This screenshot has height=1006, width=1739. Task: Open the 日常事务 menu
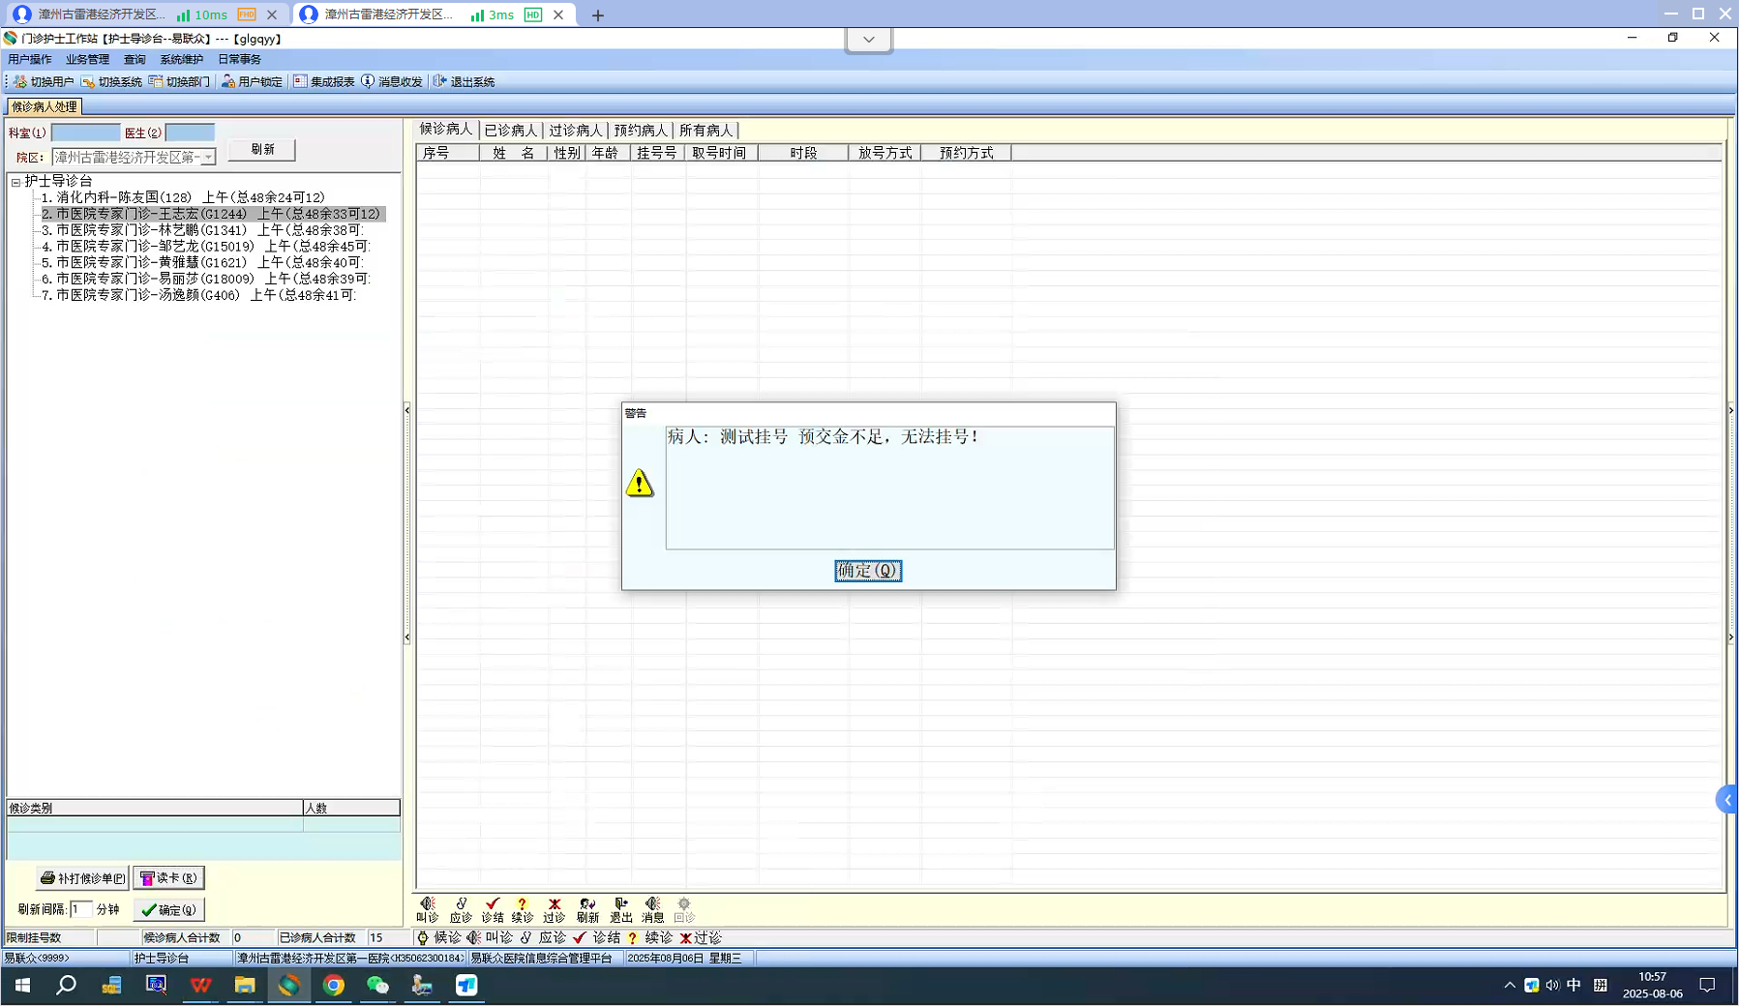pyautogui.click(x=239, y=60)
